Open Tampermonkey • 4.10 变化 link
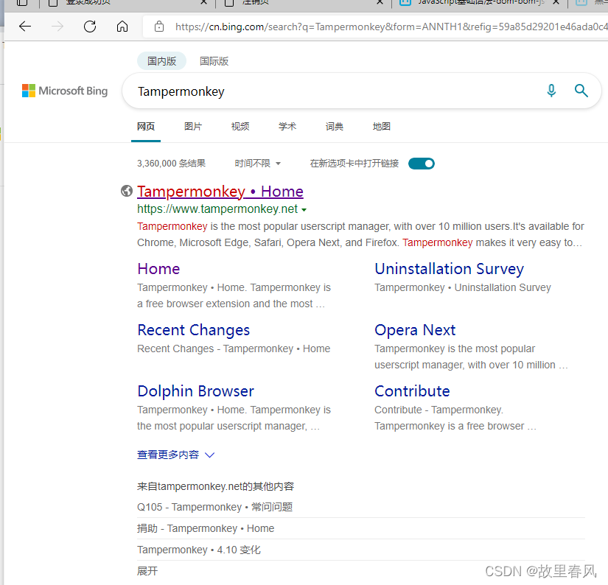 pyautogui.click(x=199, y=550)
